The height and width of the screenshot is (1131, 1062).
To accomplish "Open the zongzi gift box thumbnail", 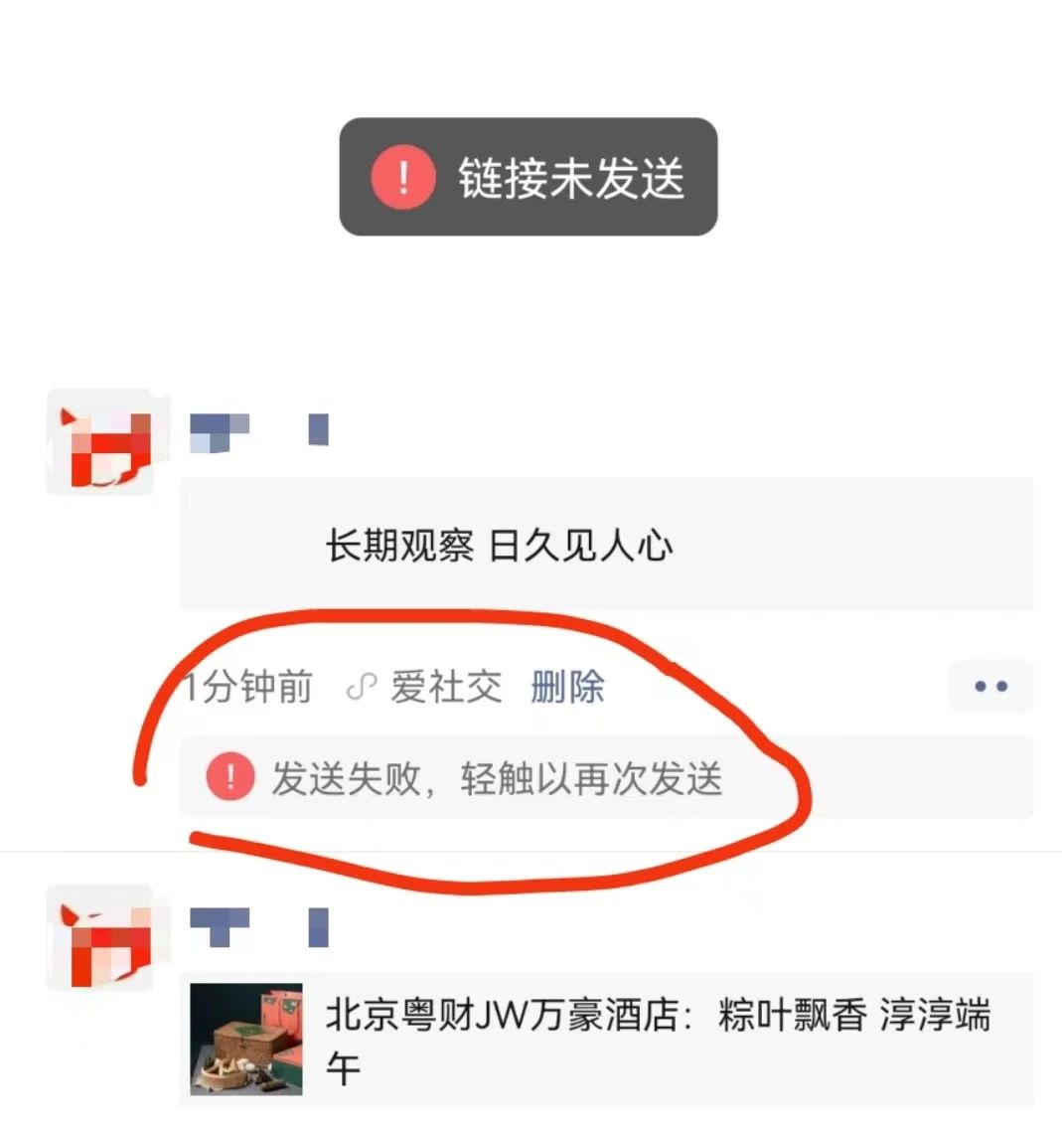I will pyautogui.click(x=245, y=1039).
